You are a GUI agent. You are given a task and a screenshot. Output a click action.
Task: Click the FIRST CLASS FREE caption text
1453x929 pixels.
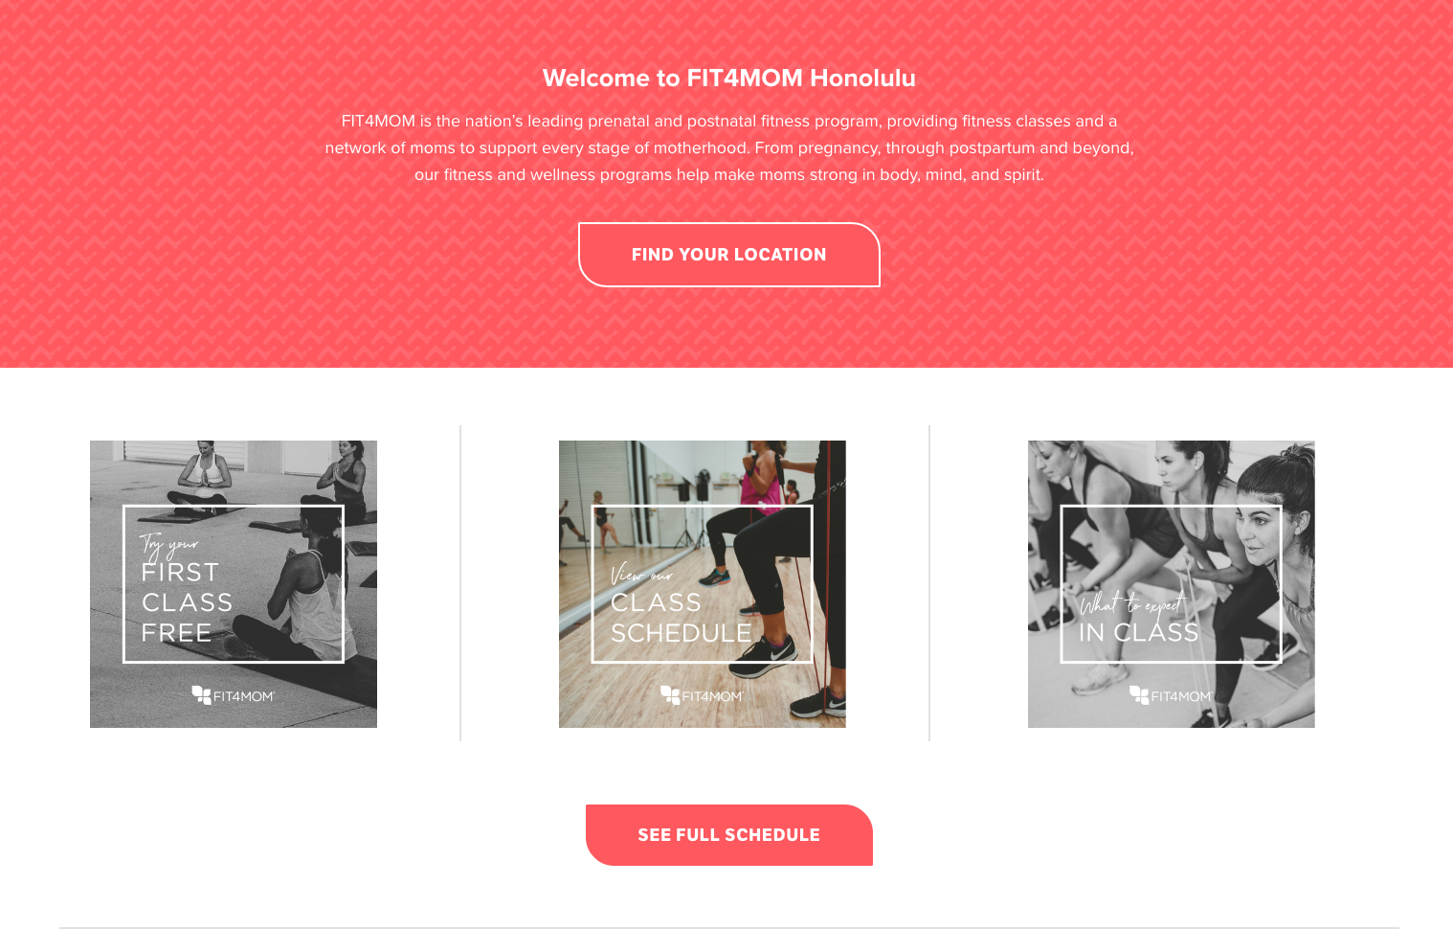coord(187,602)
